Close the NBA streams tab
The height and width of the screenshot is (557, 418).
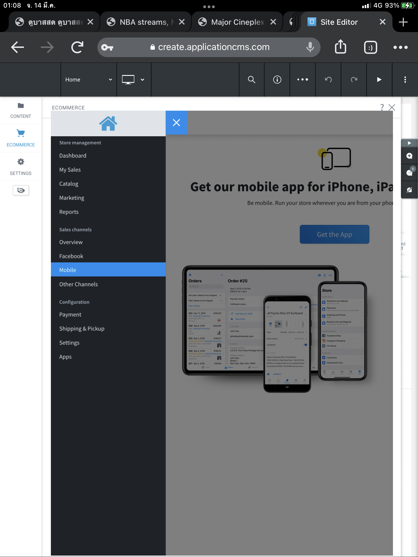182,22
